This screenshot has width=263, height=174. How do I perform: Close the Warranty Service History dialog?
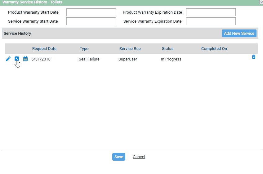coord(261,2)
